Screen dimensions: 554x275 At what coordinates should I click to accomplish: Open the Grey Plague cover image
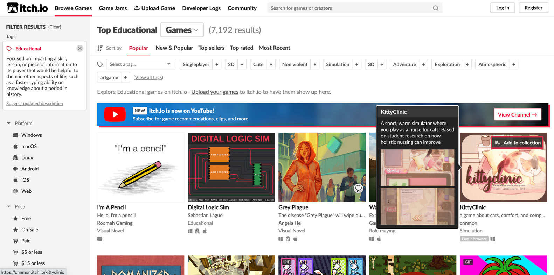[322, 167]
